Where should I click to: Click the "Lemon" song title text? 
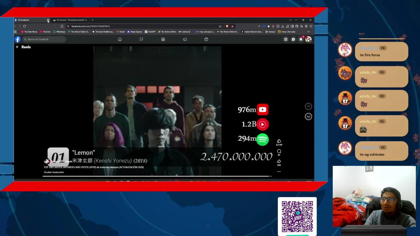pyautogui.click(x=83, y=152)
